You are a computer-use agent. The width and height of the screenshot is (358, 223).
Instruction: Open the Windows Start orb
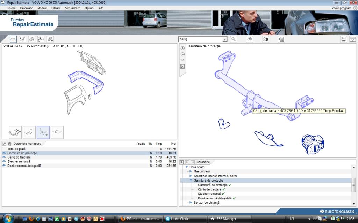tap(8, 219)
